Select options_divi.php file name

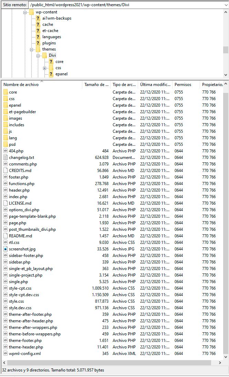pos(24,210)
